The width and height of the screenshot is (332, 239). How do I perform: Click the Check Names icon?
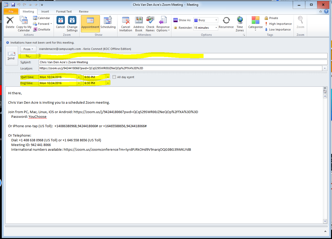150,21
